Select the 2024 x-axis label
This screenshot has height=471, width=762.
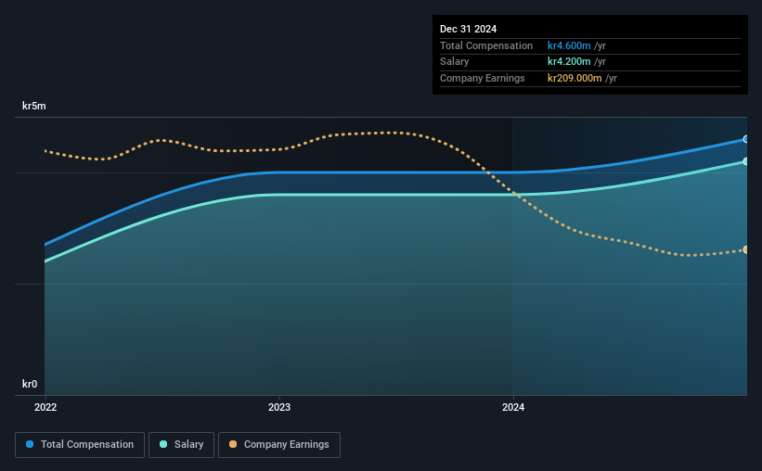tap(513, 407)
